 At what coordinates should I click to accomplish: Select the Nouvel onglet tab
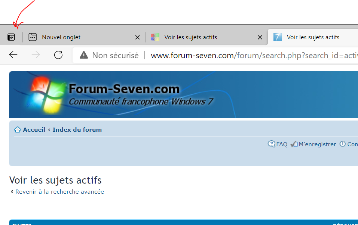(84, 37)
